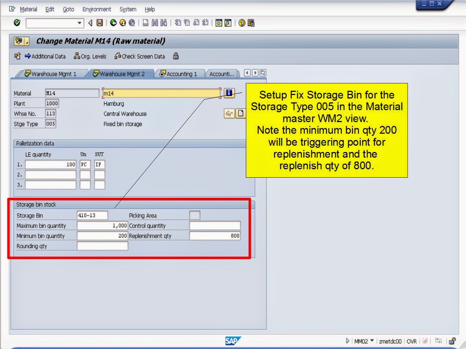Viewport: 466px width, 349px height.
Task: Click the display/change glasses icon
Action: [228, 114]
